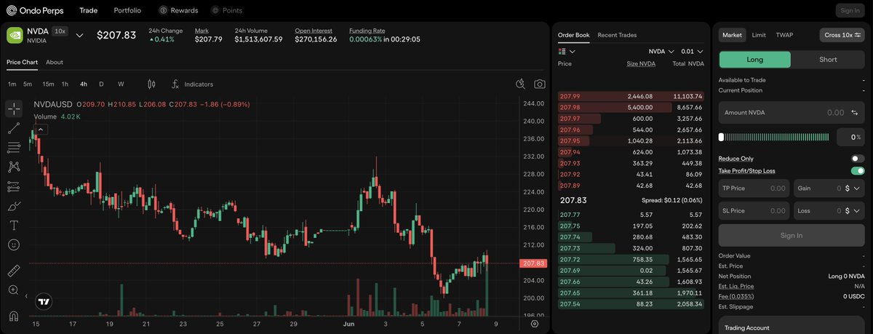The width and height of the screenshot is (873, 334).
Task: Set chart interval to 1m
Action: [12, 84]
